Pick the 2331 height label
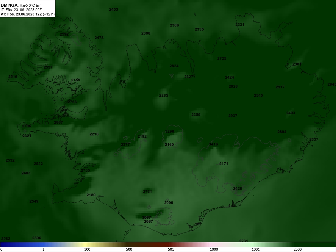 tap(240, 25)
